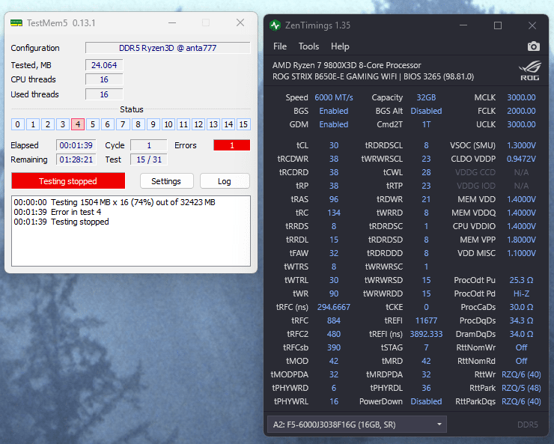The width and height of the screenshot is (554, 444).
Task: Open the Help menu in ZenTimings
Action: point(340,46)
